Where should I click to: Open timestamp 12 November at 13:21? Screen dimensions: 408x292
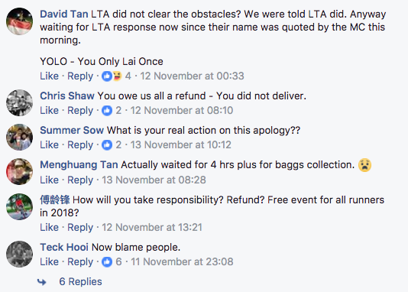coord(152,227)
